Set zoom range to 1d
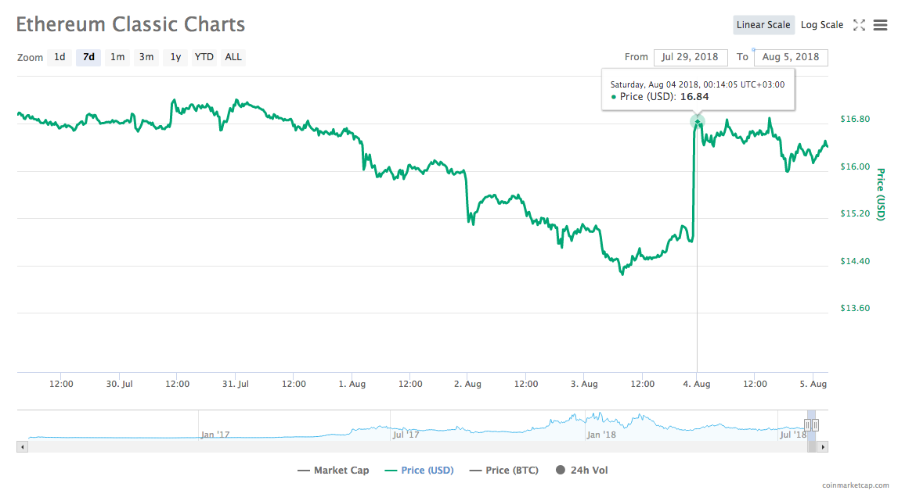898x494 pixels. (x=60, y=57)
